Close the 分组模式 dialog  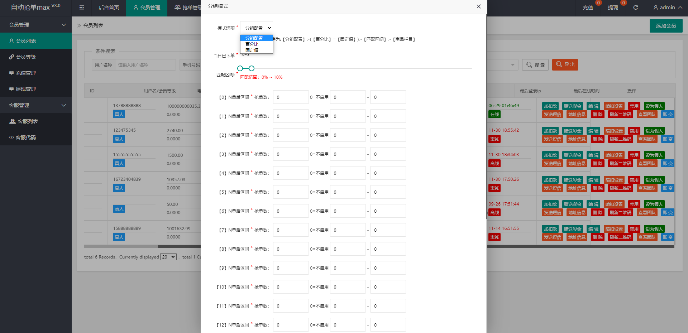[478, 6]
